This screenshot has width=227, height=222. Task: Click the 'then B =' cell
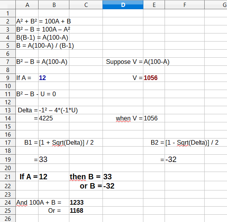tap(86, 177)
